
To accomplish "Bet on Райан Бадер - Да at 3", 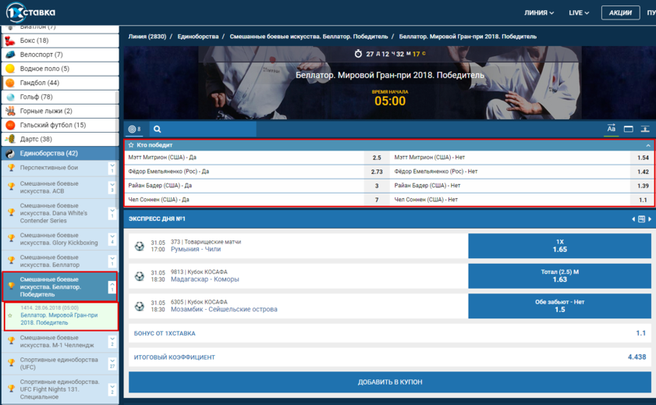I will click(377, 186).
